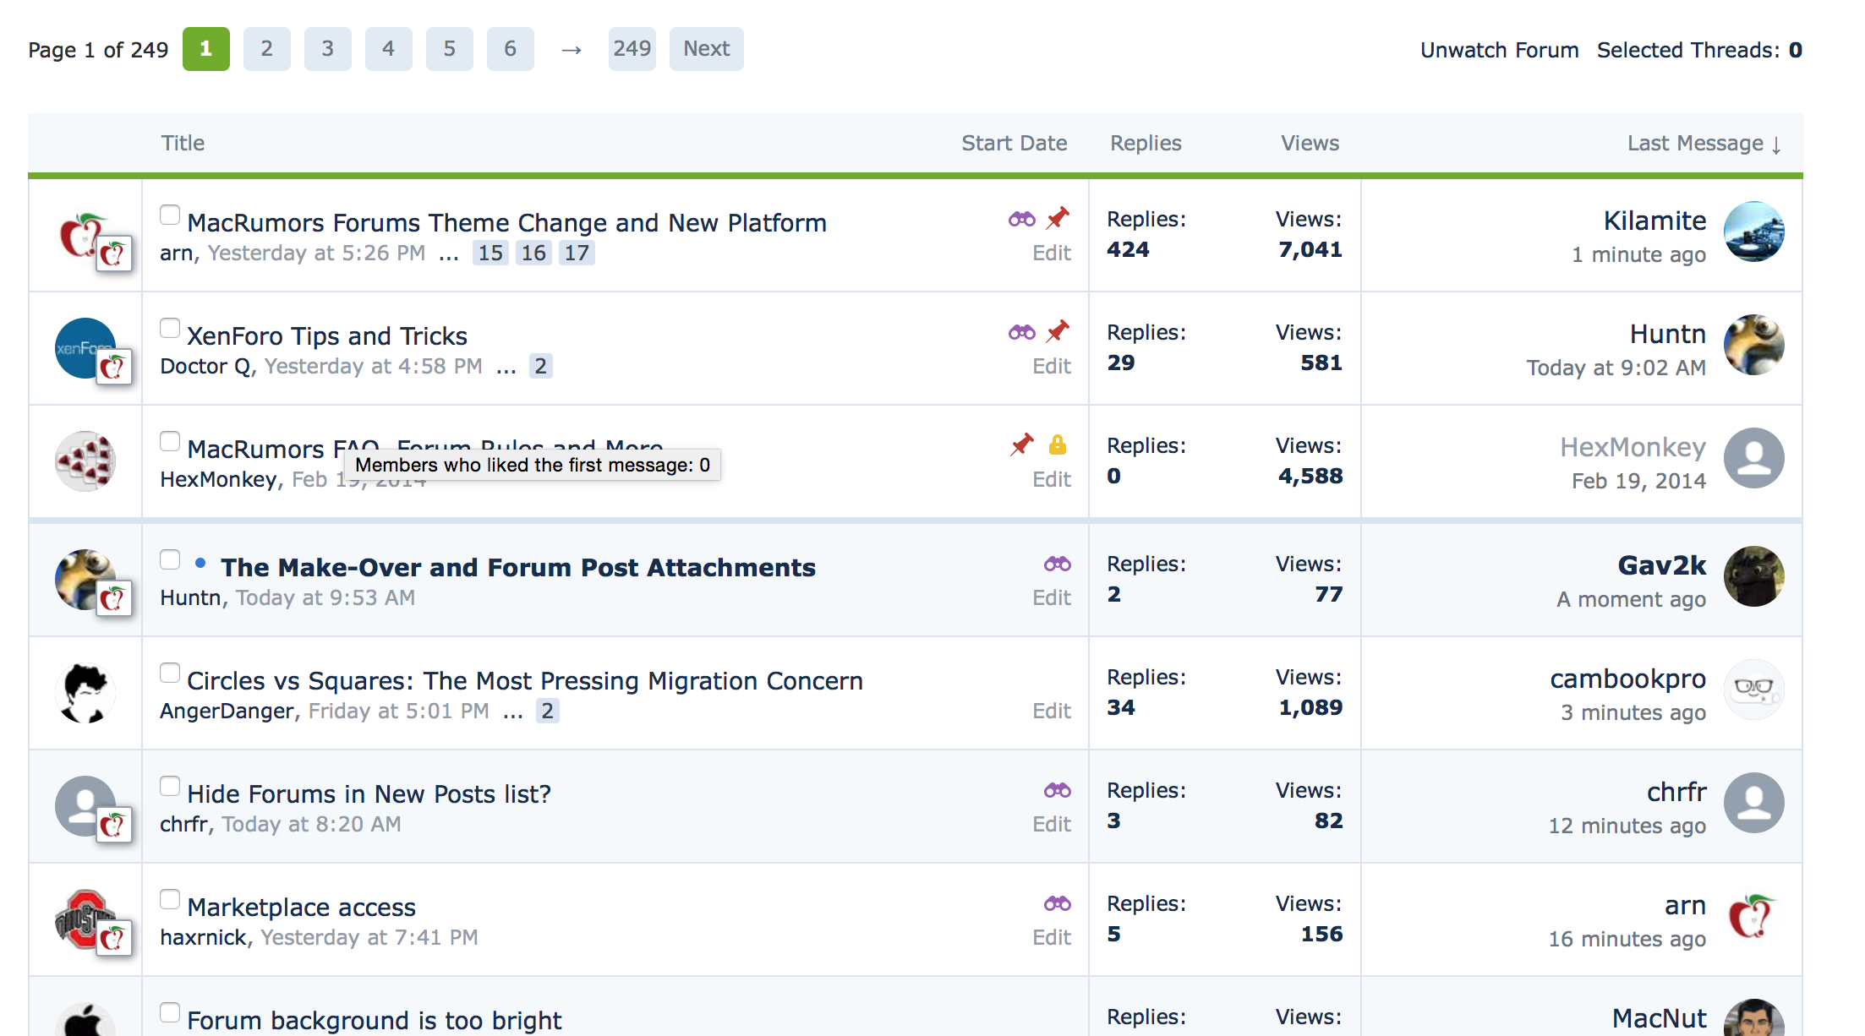
Task: Click Unwatch Forum link
Action: click(x=1499, y=50)
